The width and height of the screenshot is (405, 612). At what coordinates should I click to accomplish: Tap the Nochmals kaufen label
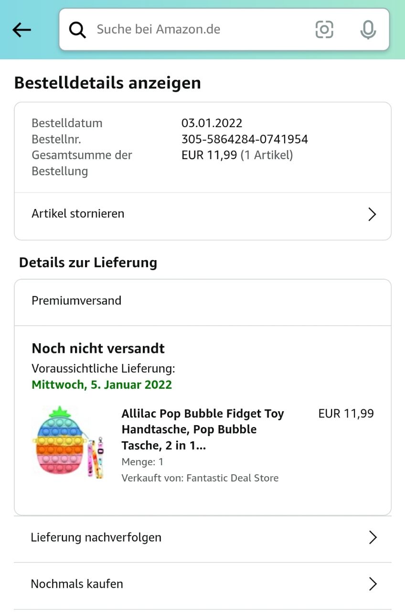click(77, 584)
